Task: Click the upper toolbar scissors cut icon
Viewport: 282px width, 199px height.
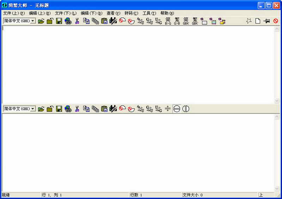Action: point(77,21)
